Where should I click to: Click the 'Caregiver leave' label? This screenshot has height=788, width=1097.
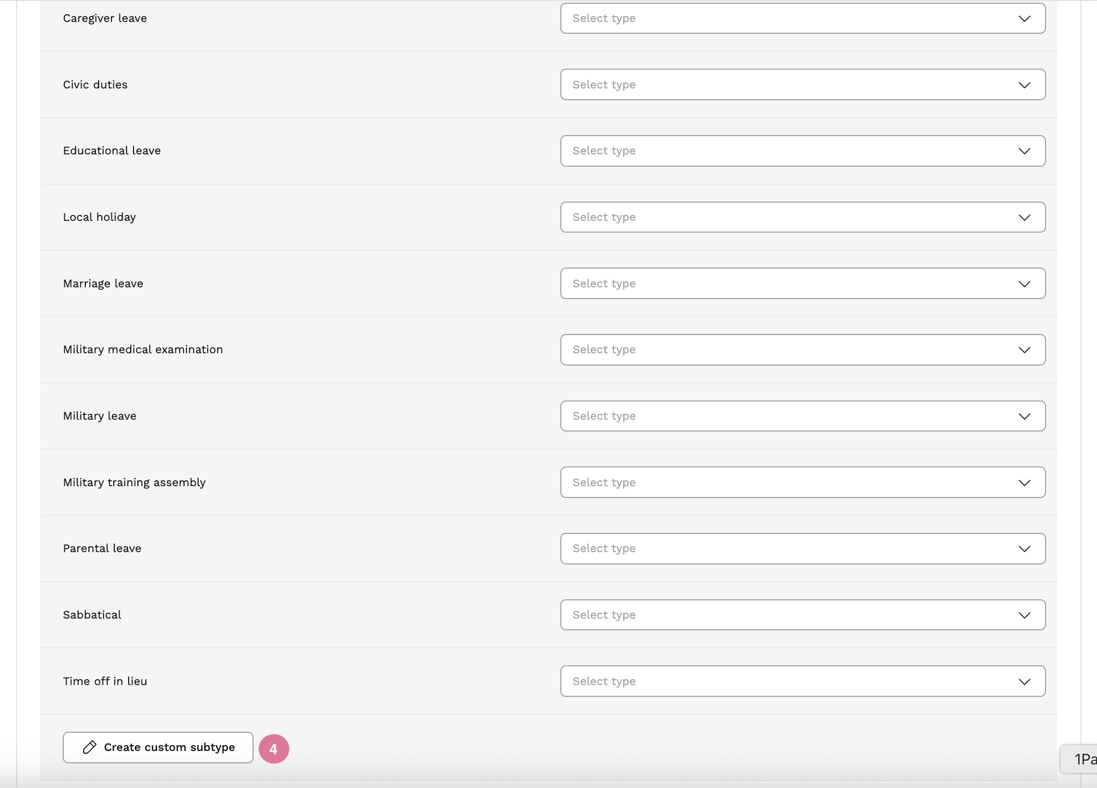tap(105, 18)
